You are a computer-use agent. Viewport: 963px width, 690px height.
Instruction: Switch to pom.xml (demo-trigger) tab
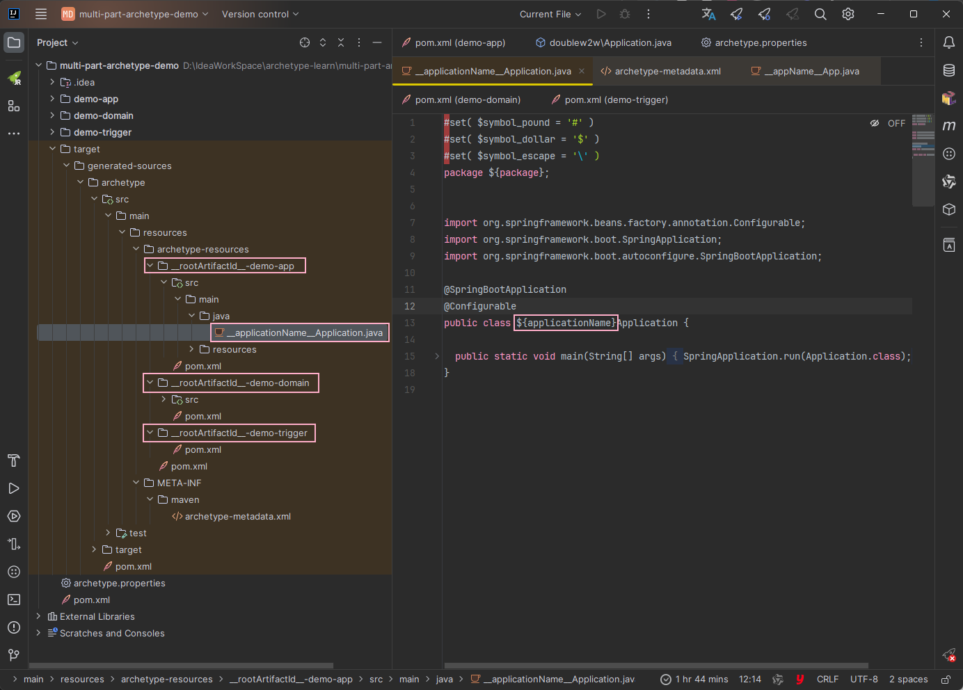click(x=610, y=99)
